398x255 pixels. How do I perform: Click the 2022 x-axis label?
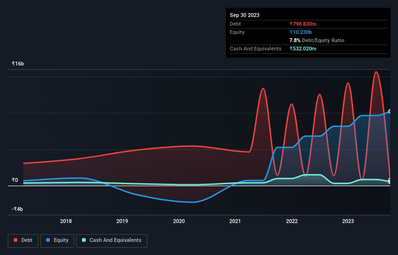click(292, 221)
